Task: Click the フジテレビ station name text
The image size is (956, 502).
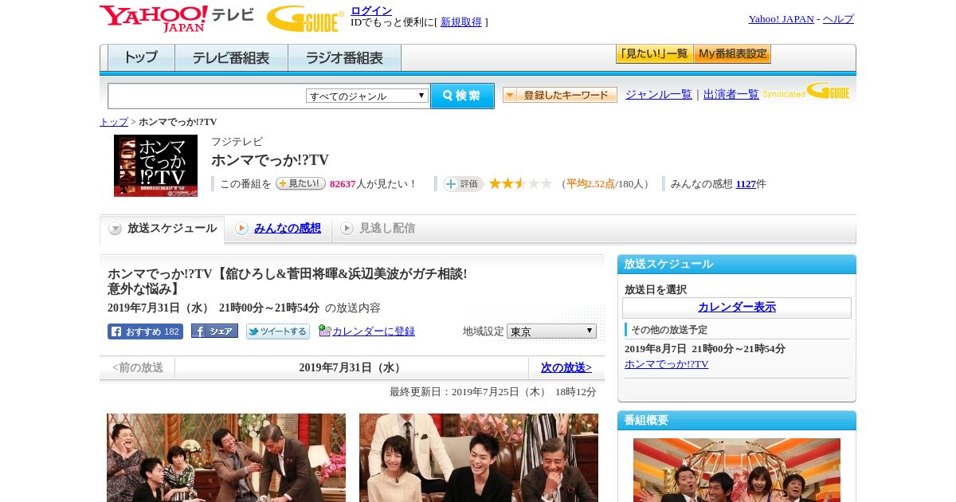Action: click(237, 142)
